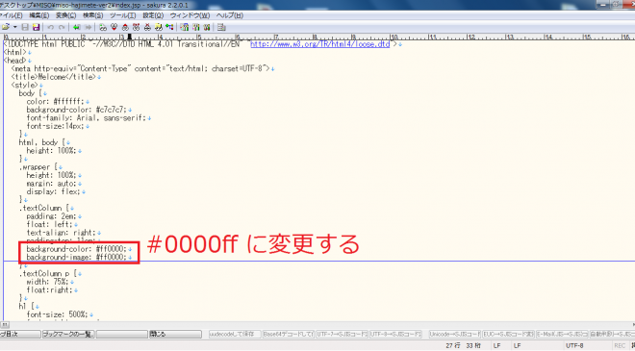Viewport: 635px width, 351px height.
Task: Click the purple save-as floppy icon
Action: [36, 27]
